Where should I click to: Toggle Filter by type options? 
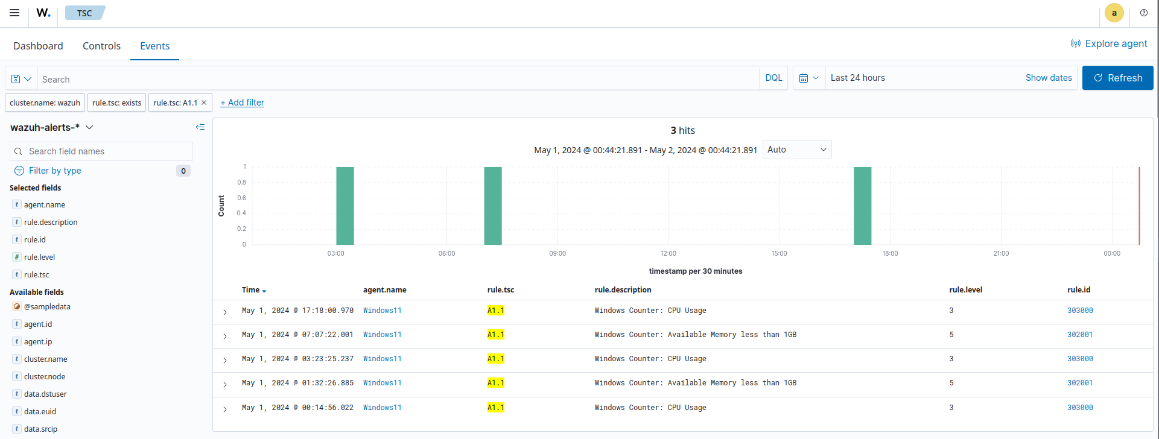pyautogui.click(x=55, y=171)
